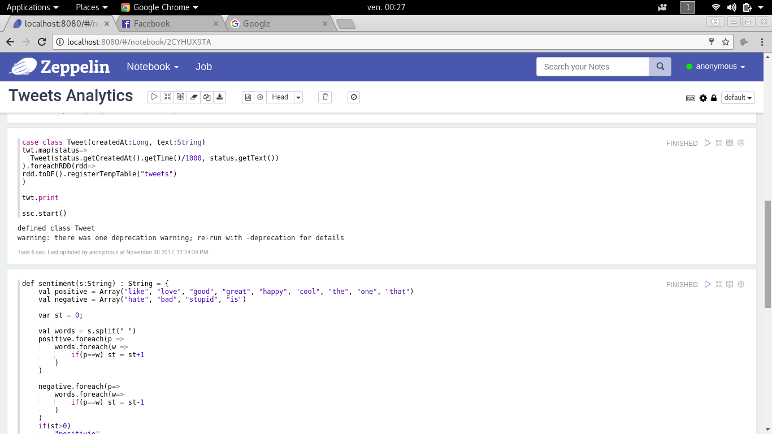The height and width of the screenshot is (434, 772).
Task: Run all paragraphs in the notebook toolbar
Action: pos(154,97)
